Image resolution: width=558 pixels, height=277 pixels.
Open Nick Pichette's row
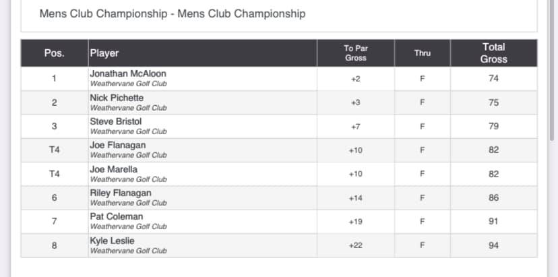[x=279, y=102]
